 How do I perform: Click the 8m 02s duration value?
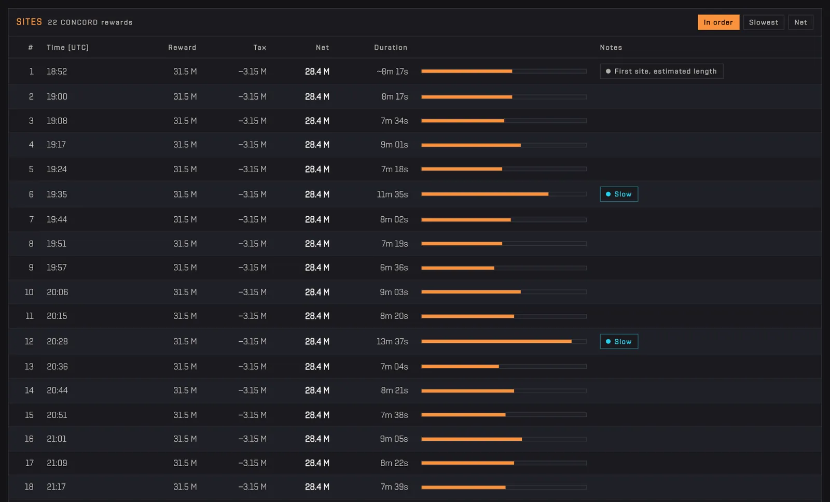[x=394, y=219]
